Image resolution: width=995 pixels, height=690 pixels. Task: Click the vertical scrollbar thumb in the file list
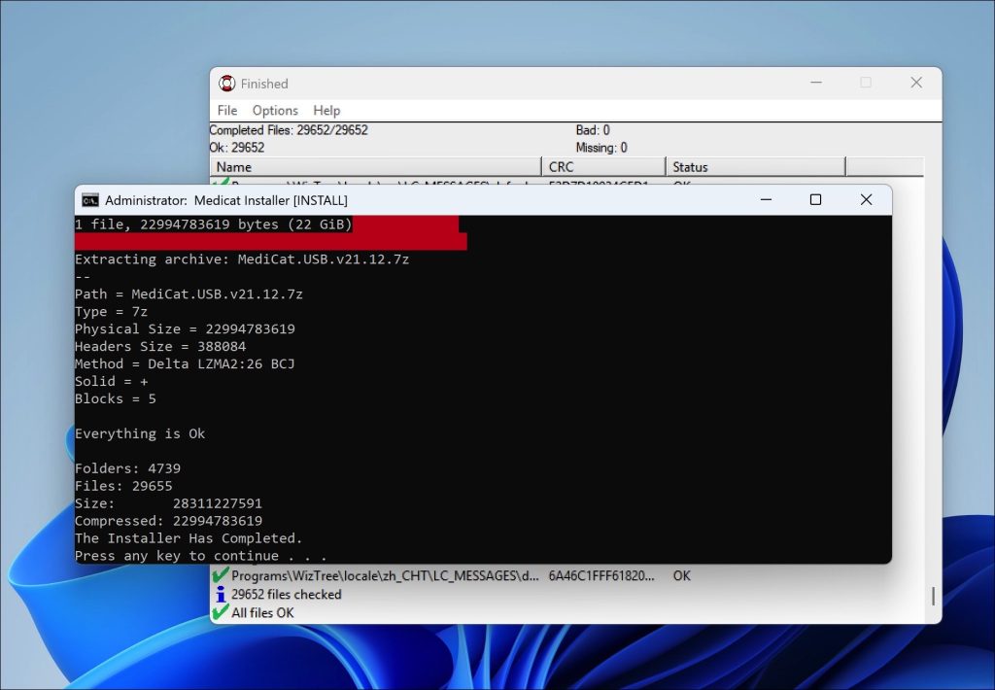[933, 595]
